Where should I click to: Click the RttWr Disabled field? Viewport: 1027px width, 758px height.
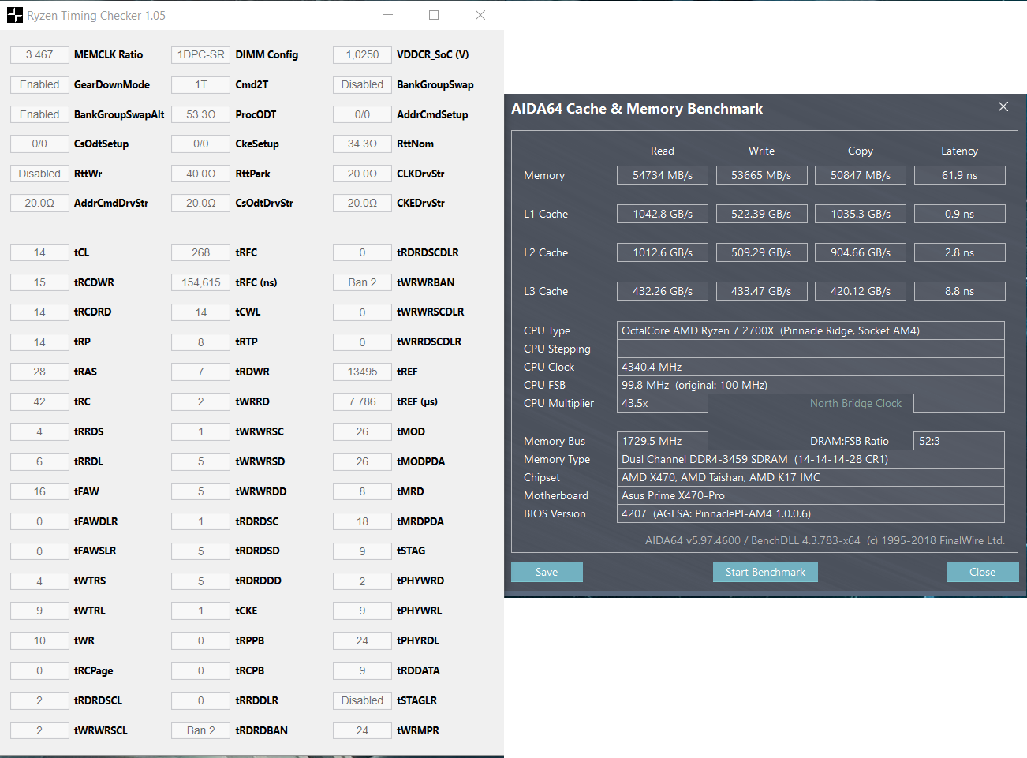(x=39, y=174)
